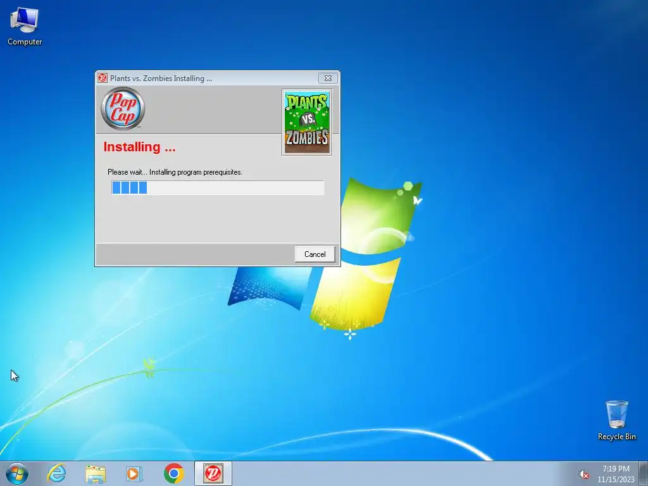Select the installer taskbar button
Viewport: 648px width, 486px height.
coord(213,473)
